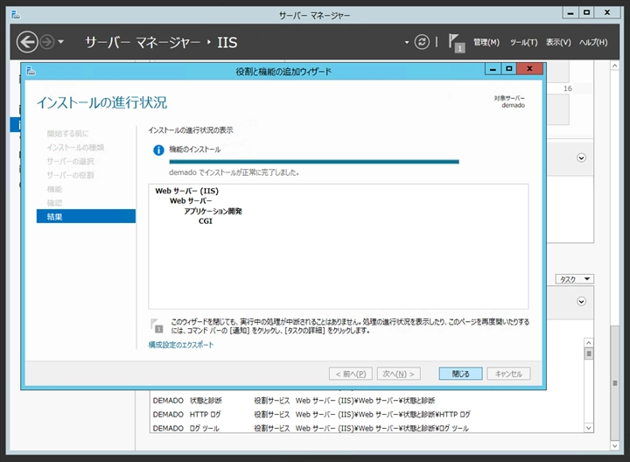Click the installation progress bar

tap(314, 162)
